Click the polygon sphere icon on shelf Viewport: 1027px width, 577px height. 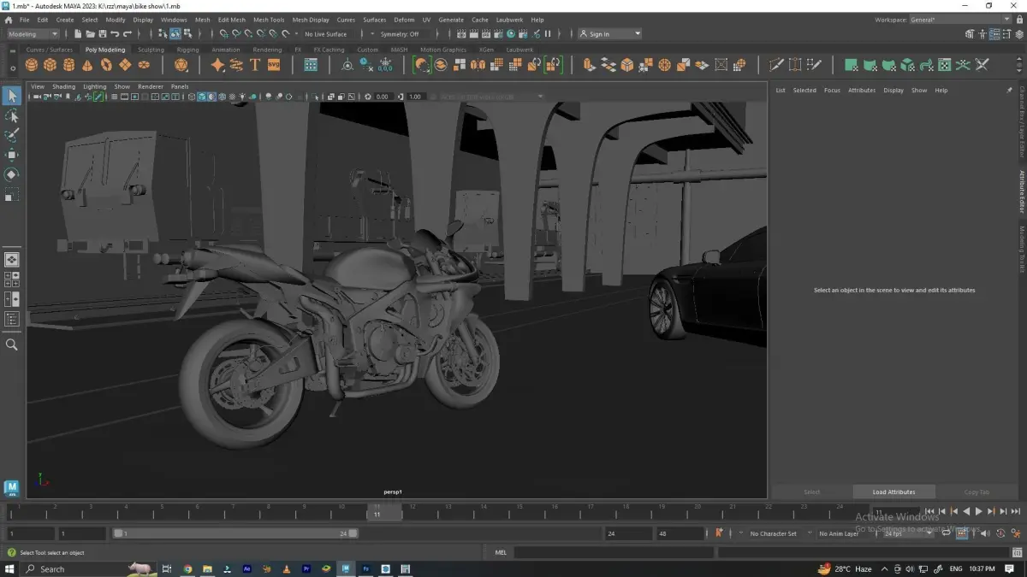pos(32,65)
